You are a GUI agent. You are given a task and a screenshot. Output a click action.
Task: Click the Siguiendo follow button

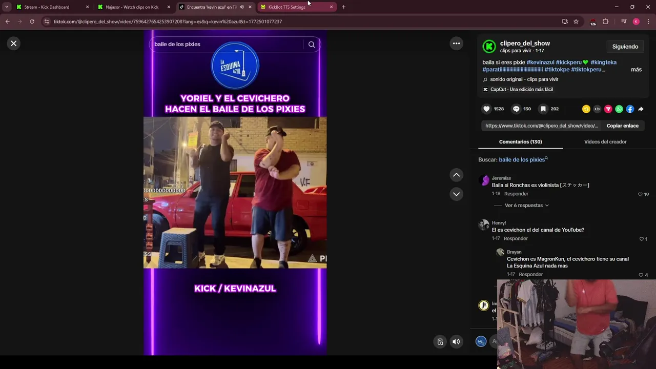click(625, 47)
